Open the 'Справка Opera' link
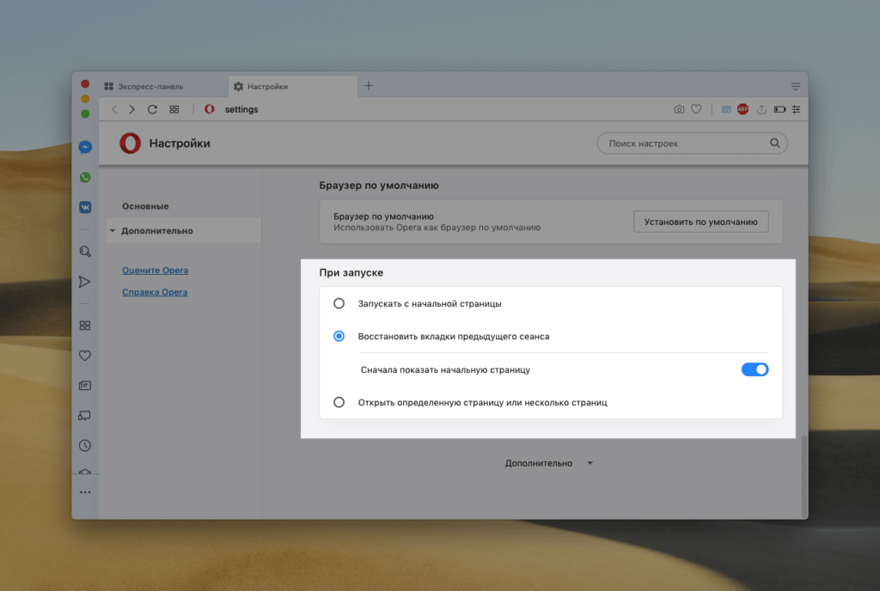 click(x=155, y=292)
